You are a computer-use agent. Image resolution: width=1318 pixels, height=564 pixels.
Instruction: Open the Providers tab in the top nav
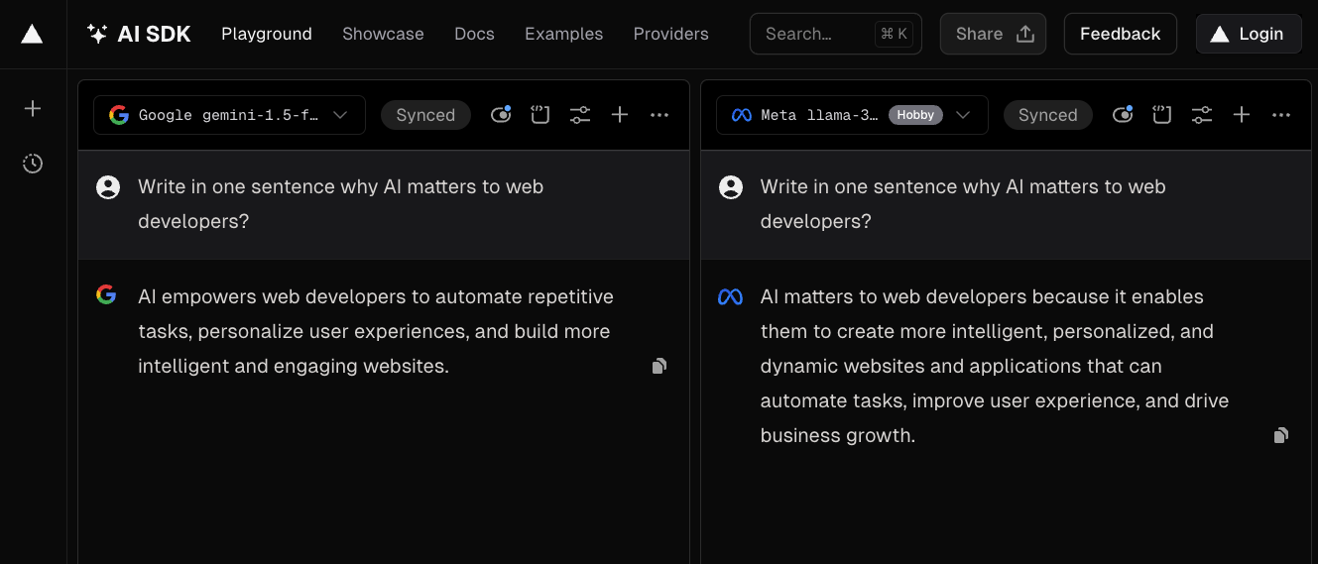(670, 34)
